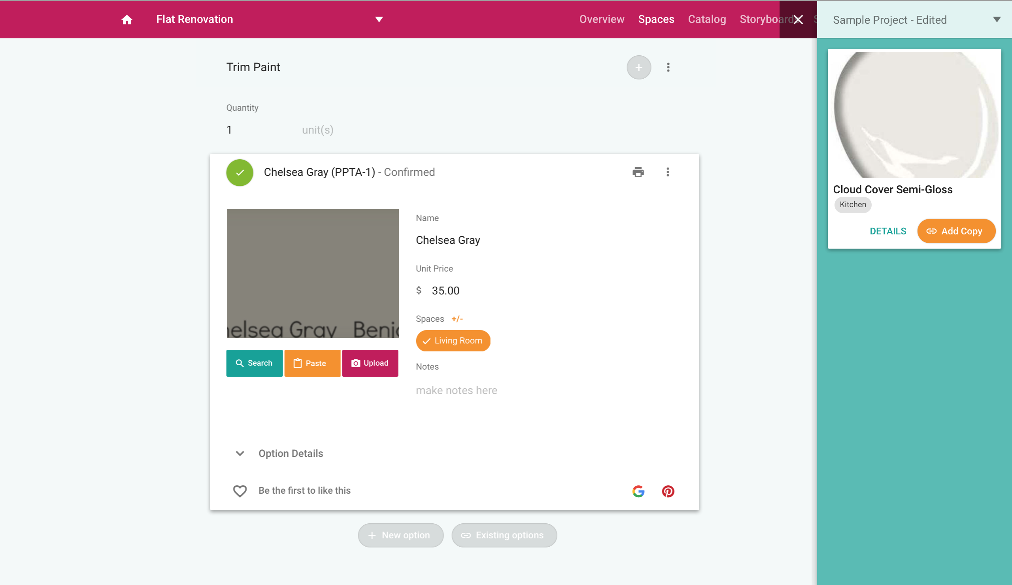Share this option to Pinterest
Image resolution: width=1012 pixels, height=585 pixels.
(x=668, y=491)
